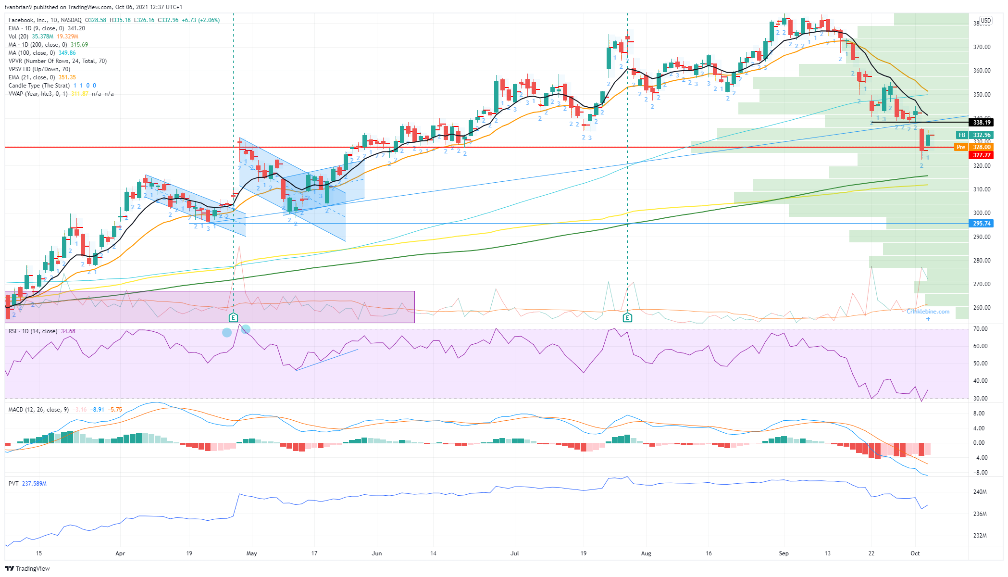Click the 8.00 level on MACD axis

point(979,414)
